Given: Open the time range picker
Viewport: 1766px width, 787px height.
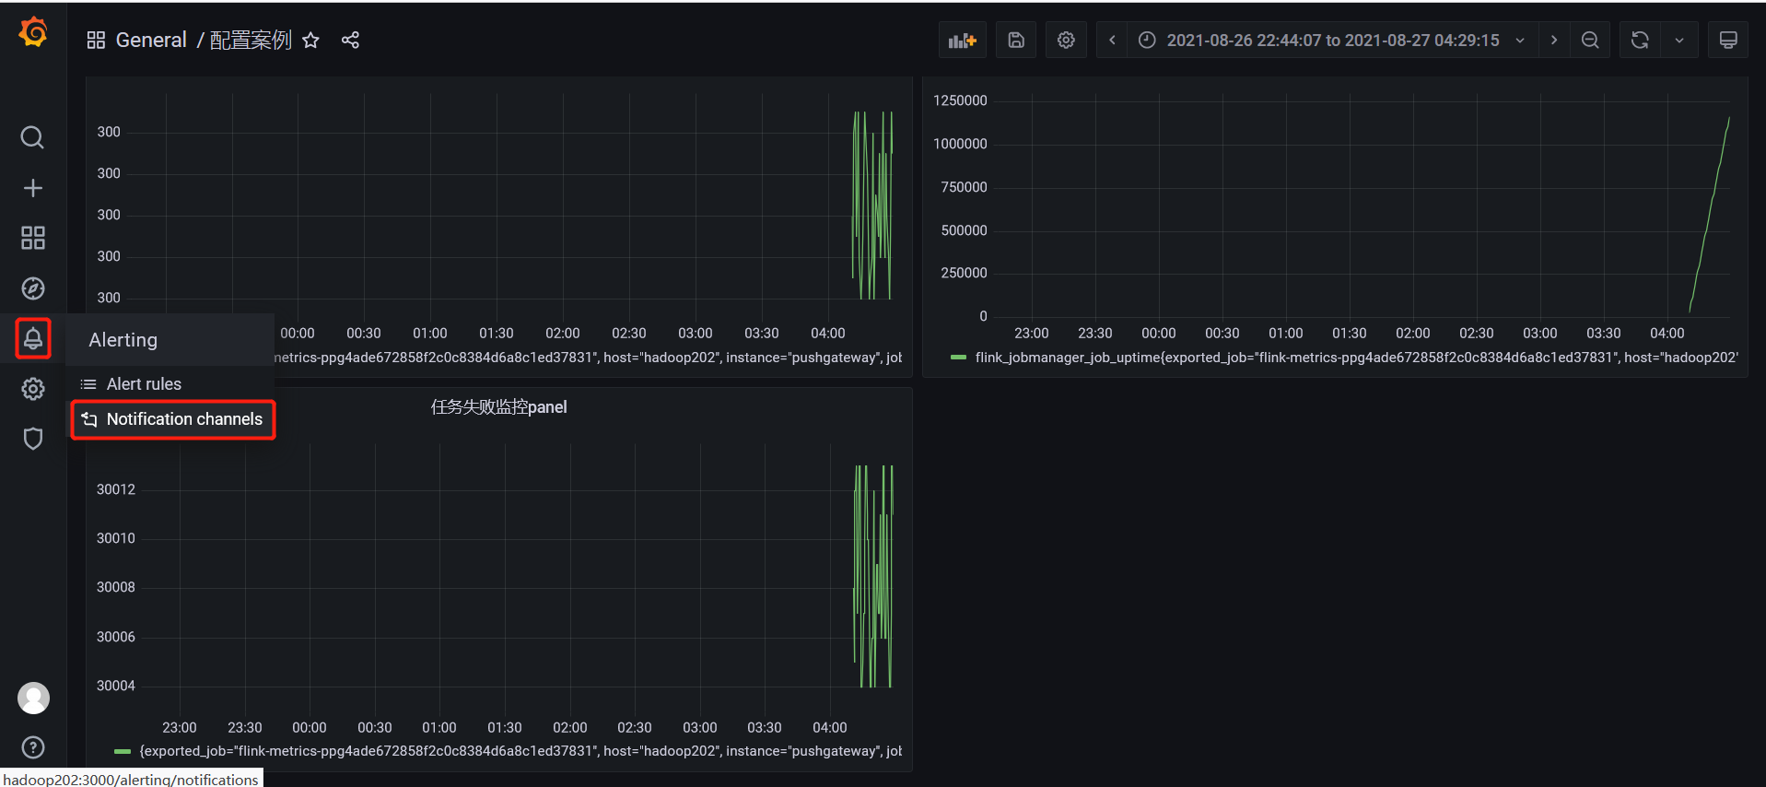Looking at the screenshot, I should [x=1332, y=40].
